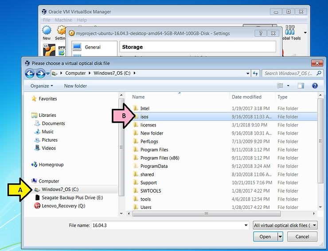Open the isos folder

144,117
